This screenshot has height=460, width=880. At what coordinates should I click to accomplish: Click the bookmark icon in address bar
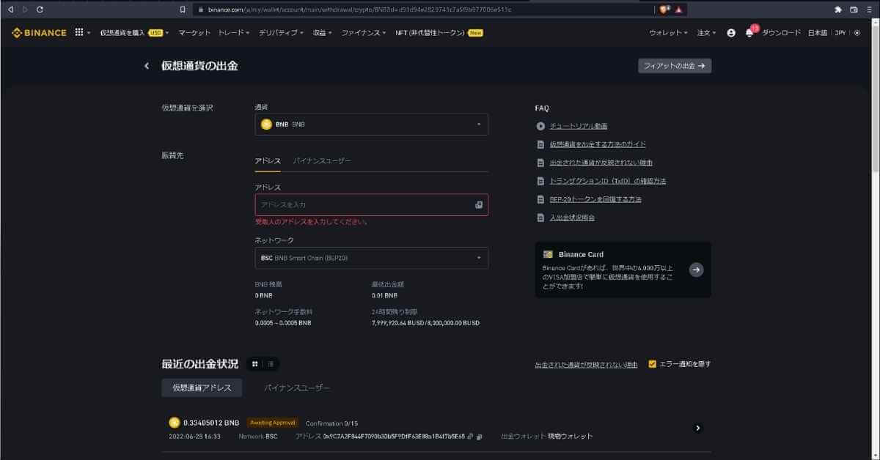[183, 10]
